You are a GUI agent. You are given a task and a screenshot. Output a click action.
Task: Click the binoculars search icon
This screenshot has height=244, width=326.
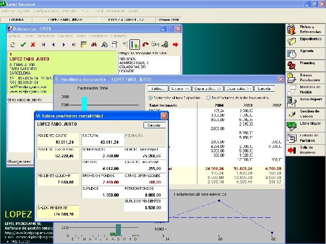click(x=94, y=44)
